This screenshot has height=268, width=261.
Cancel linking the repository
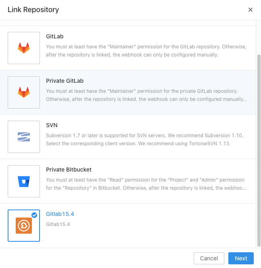pyautogui.click(x=209, y=258)
